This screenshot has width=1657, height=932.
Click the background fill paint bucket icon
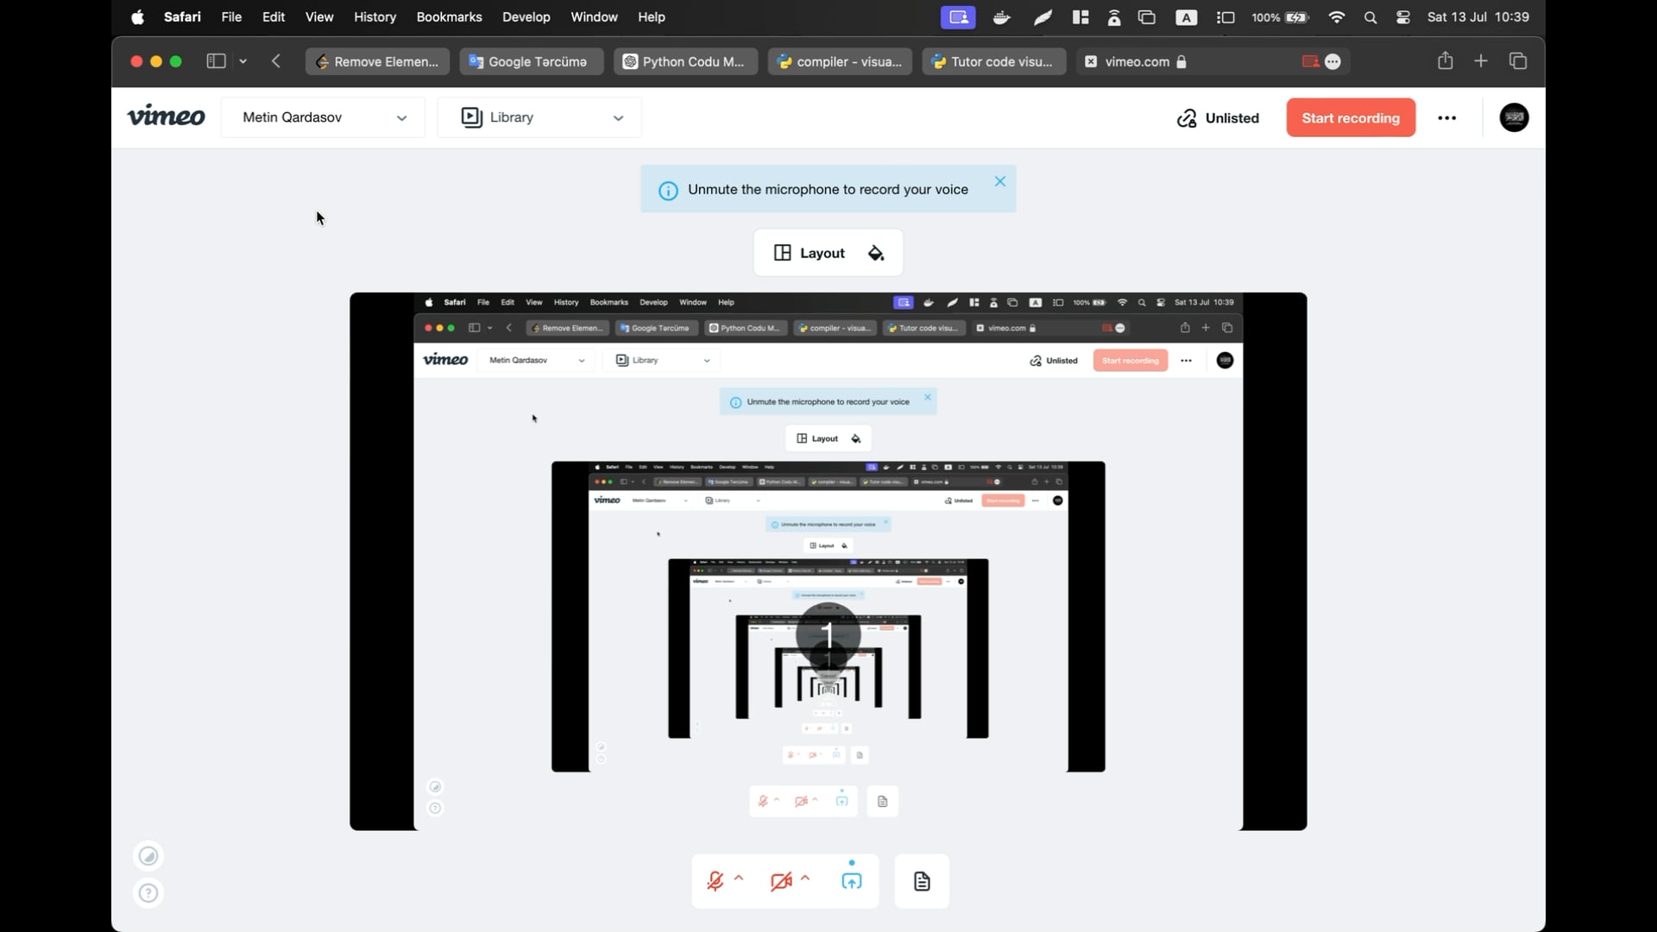tap(876, 253)
